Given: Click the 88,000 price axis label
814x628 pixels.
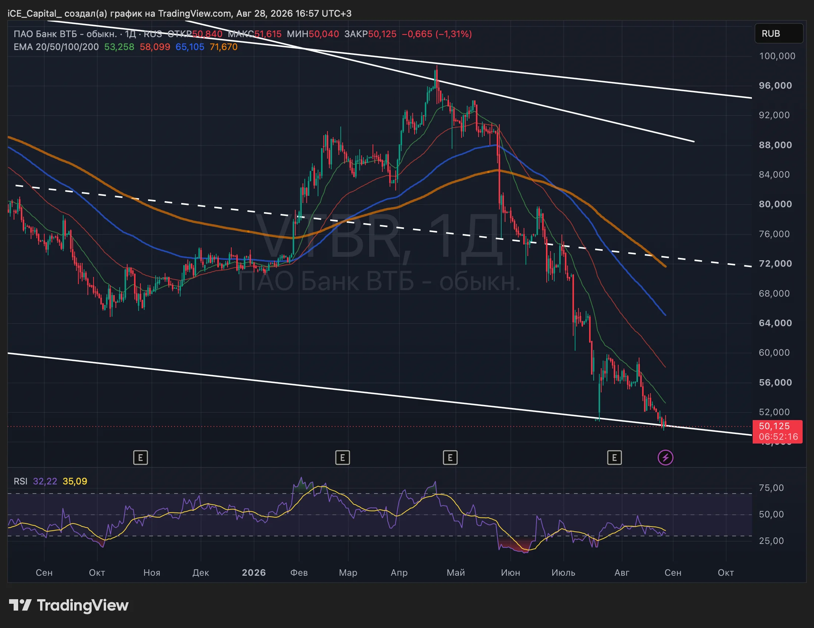Looking at the screenshot, I should pyautogui.click(x=775, y=145).
